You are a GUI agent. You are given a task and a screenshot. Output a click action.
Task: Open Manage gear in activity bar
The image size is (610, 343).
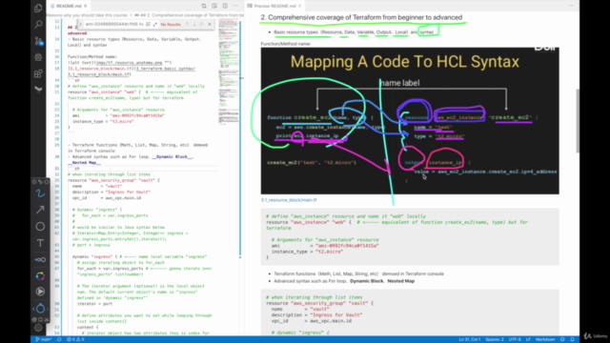38,328
